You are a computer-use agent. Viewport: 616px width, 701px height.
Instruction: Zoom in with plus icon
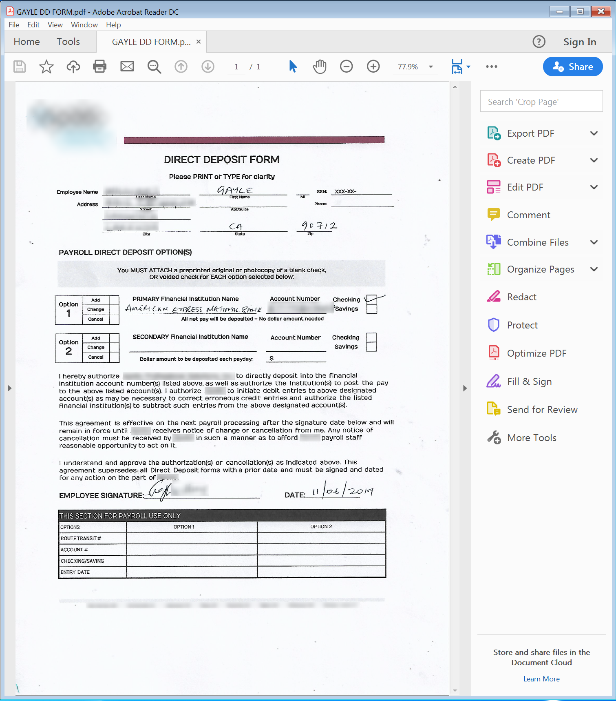373,67
